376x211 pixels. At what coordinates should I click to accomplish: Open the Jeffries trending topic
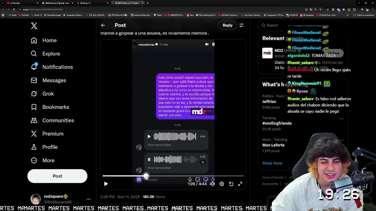[x=269, y=101]
